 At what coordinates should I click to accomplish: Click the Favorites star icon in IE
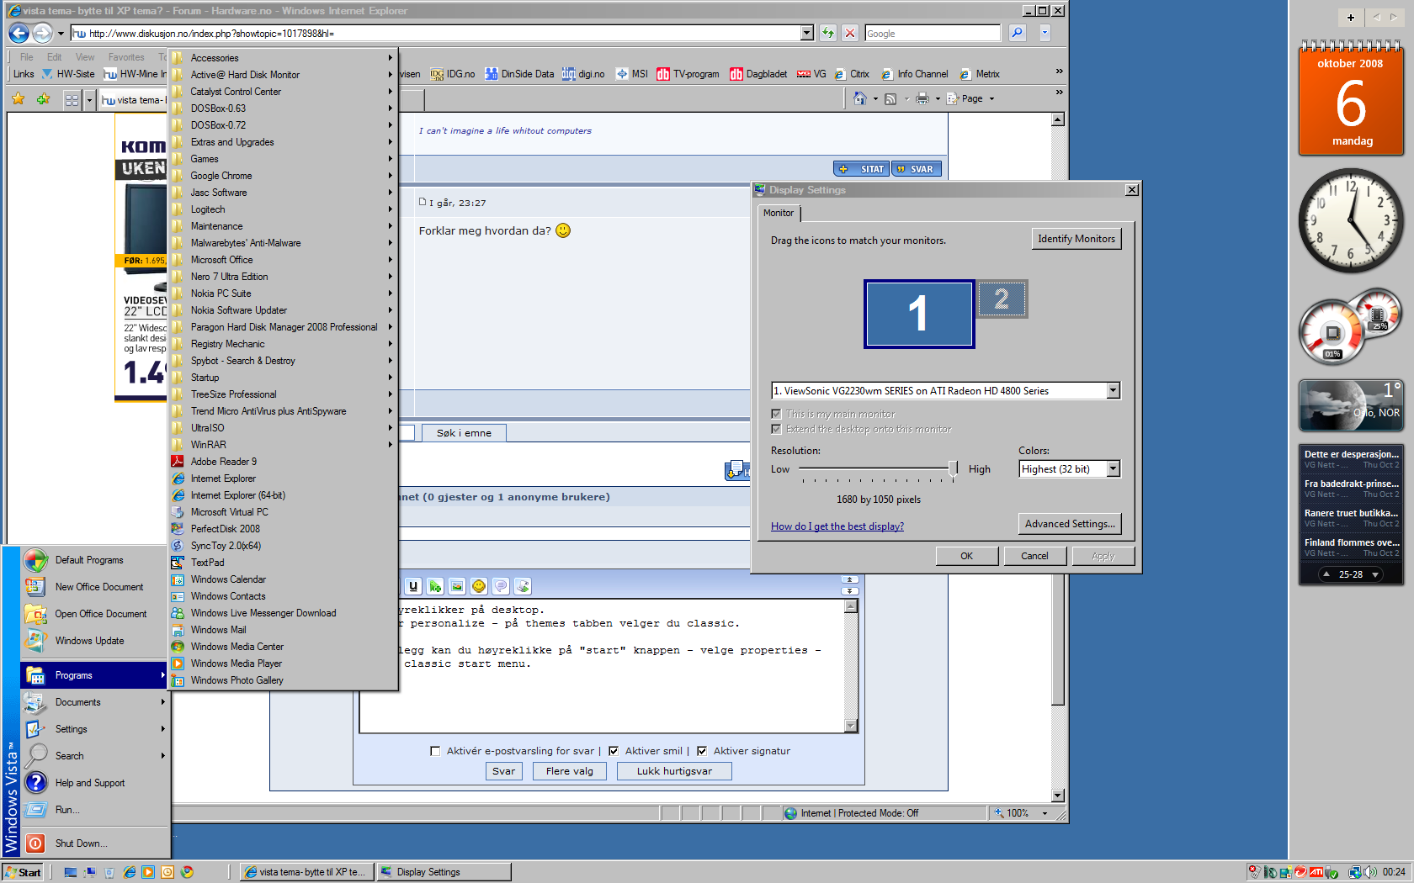18,99
